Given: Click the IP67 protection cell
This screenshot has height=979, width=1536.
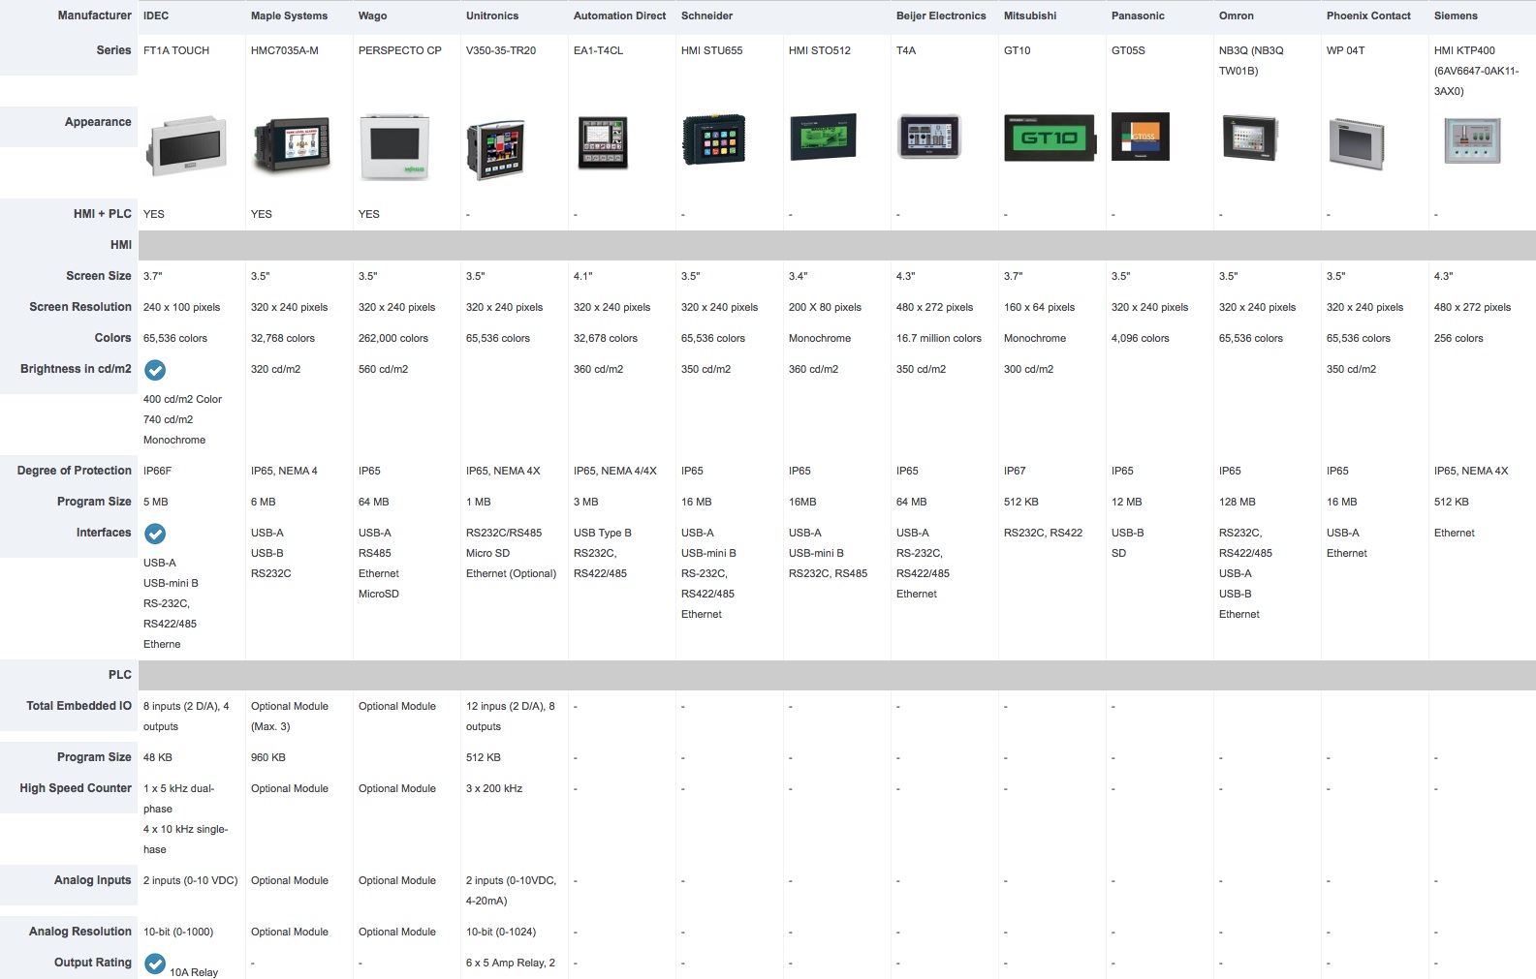Looking at the screenshot, I should 1015,471.
